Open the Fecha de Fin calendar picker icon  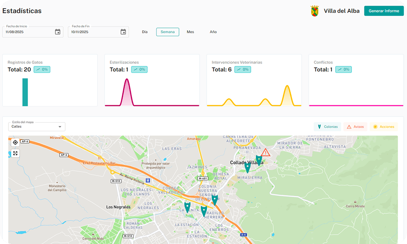pyautogui.click(x=123, y=32)
